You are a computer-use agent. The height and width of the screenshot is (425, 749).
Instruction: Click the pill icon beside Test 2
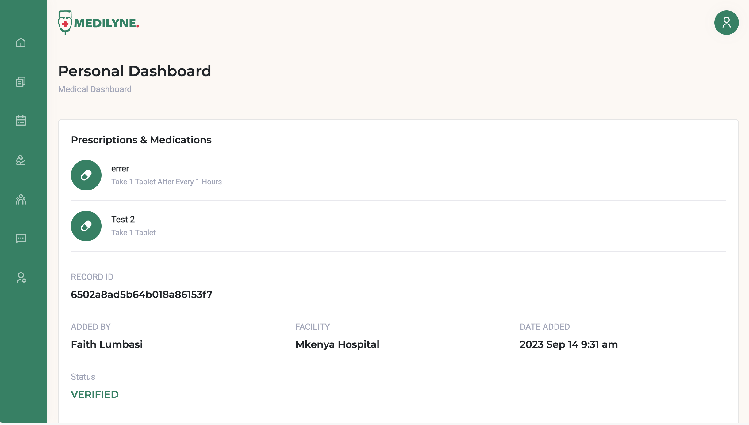click(x=86, y=226)
